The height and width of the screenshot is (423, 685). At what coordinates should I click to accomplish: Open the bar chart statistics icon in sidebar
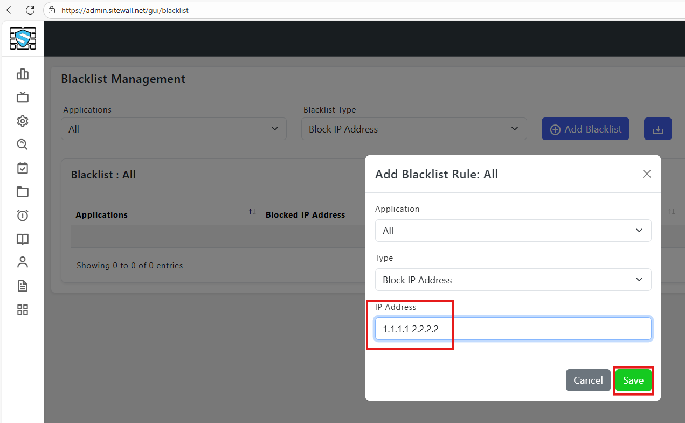point(22,74)
